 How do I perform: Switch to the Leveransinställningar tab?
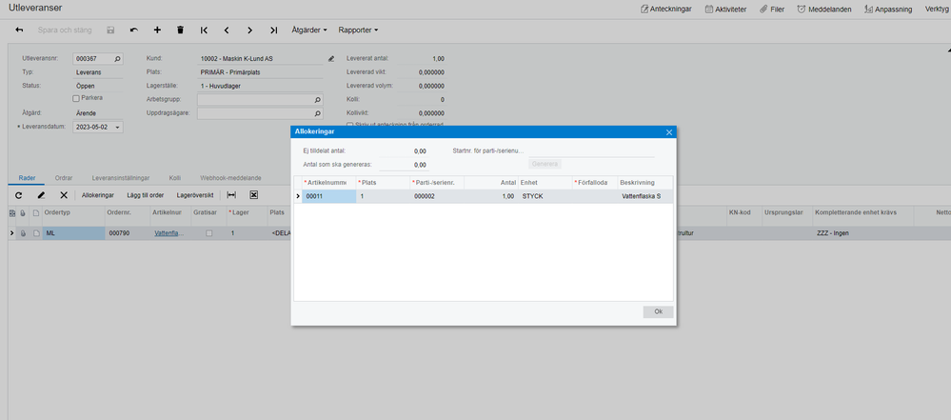[x=121, y=178]
